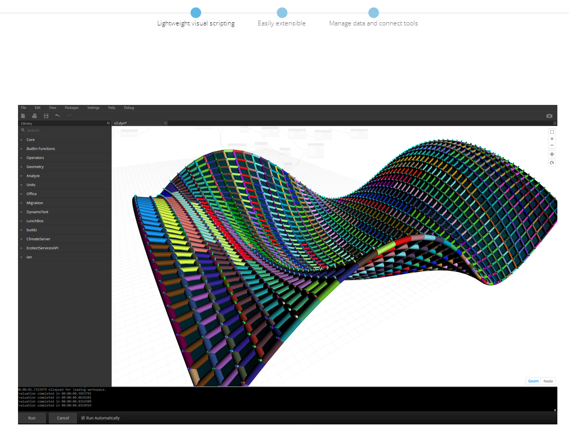Undo the last action via toolbar
The width and height of the screenshot is (569, 435).
click(x=57, y=116)
